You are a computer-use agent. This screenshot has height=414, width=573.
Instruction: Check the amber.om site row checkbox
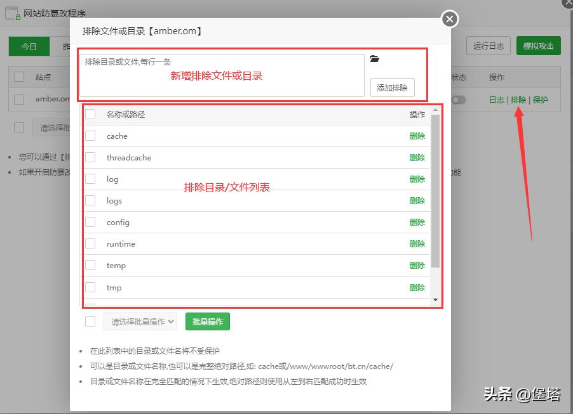(x=18, y=100)
